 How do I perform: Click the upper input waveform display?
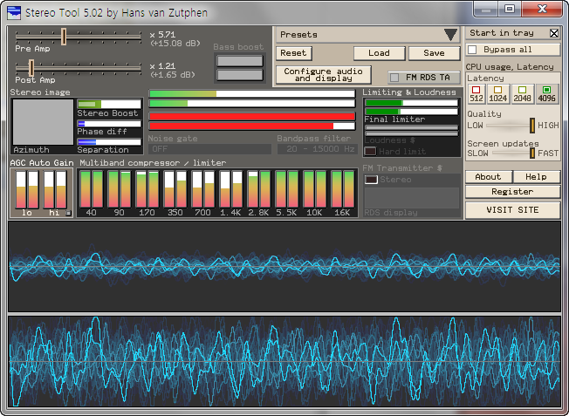click(284, 267)
